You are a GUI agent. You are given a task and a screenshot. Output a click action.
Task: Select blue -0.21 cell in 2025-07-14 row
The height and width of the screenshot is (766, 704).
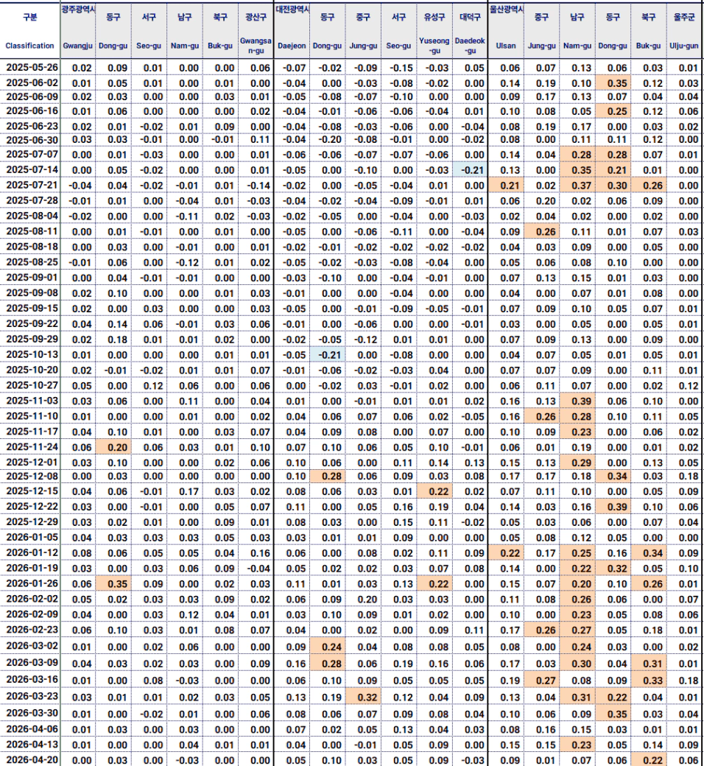pyautogui.click(x=470, y=170)
